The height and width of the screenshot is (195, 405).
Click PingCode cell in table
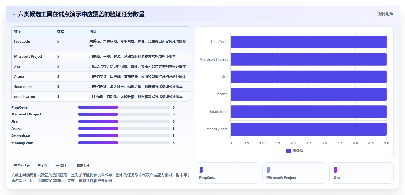coord(22,41)
